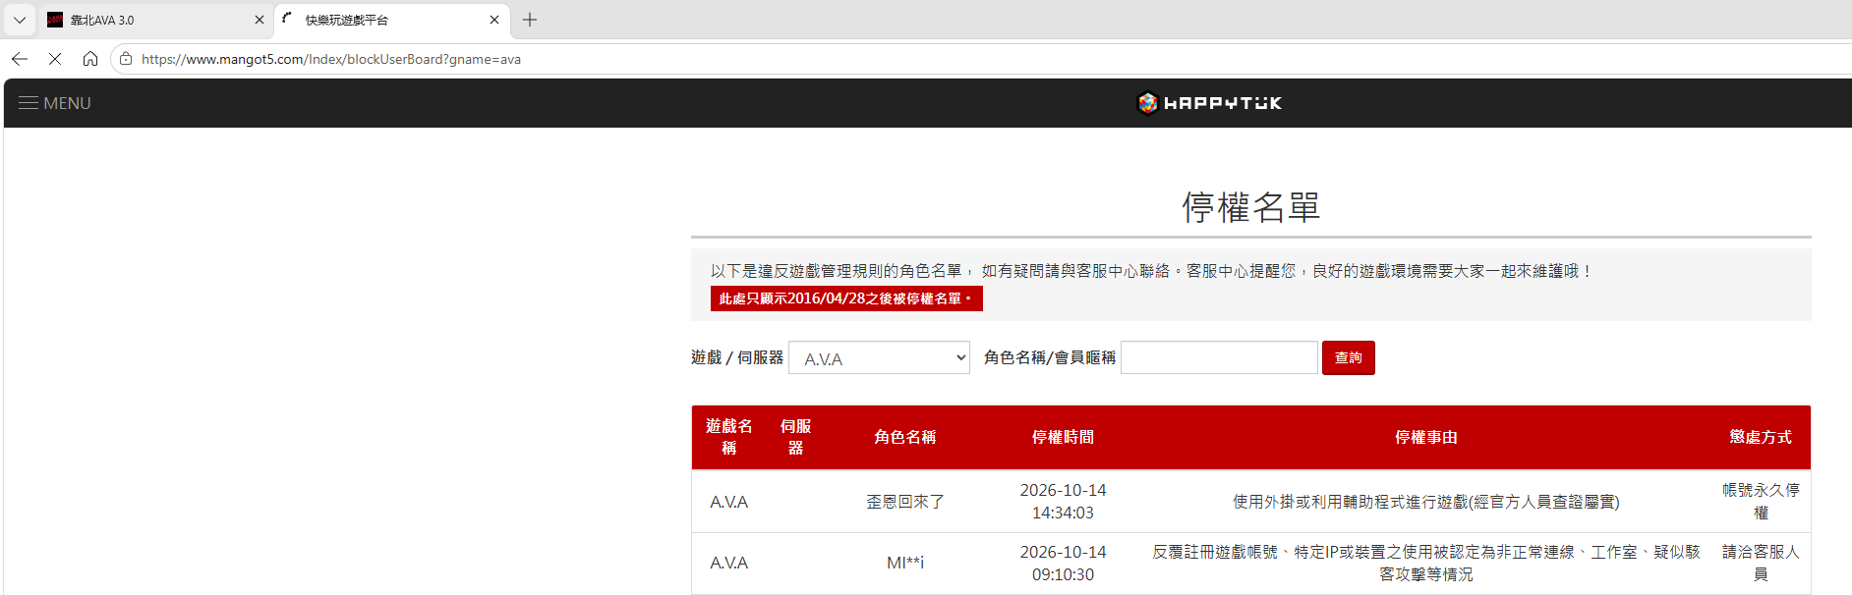Stop loading the page
Screen dimensions: 1852x595
pos(55,59)
